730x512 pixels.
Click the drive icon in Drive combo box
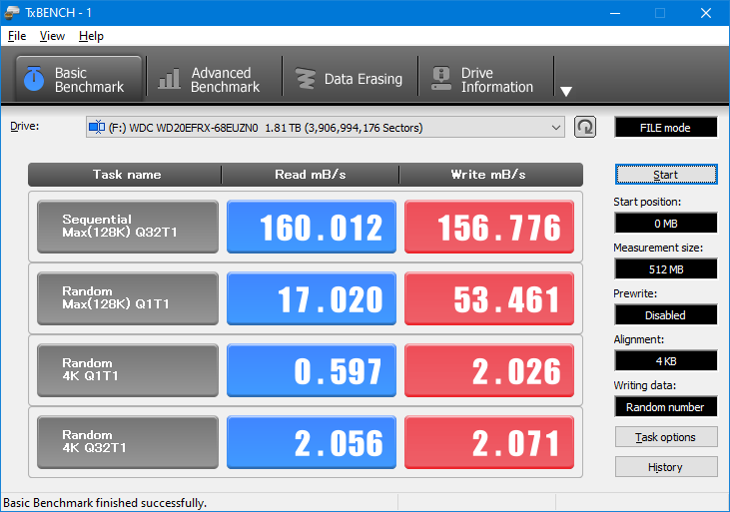97,127
